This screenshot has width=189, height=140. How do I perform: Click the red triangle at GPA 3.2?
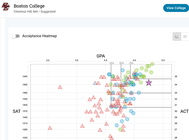click(60, 87)
